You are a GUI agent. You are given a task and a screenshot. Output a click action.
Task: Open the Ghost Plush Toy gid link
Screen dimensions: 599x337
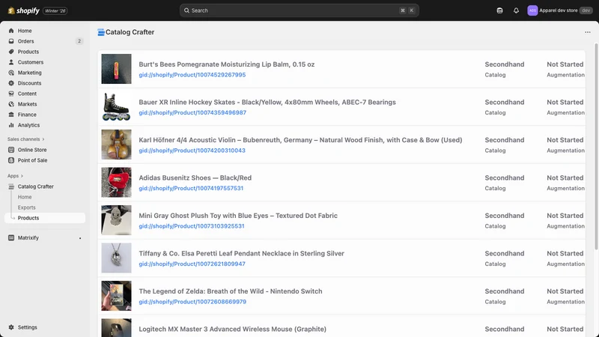(192, 226)
